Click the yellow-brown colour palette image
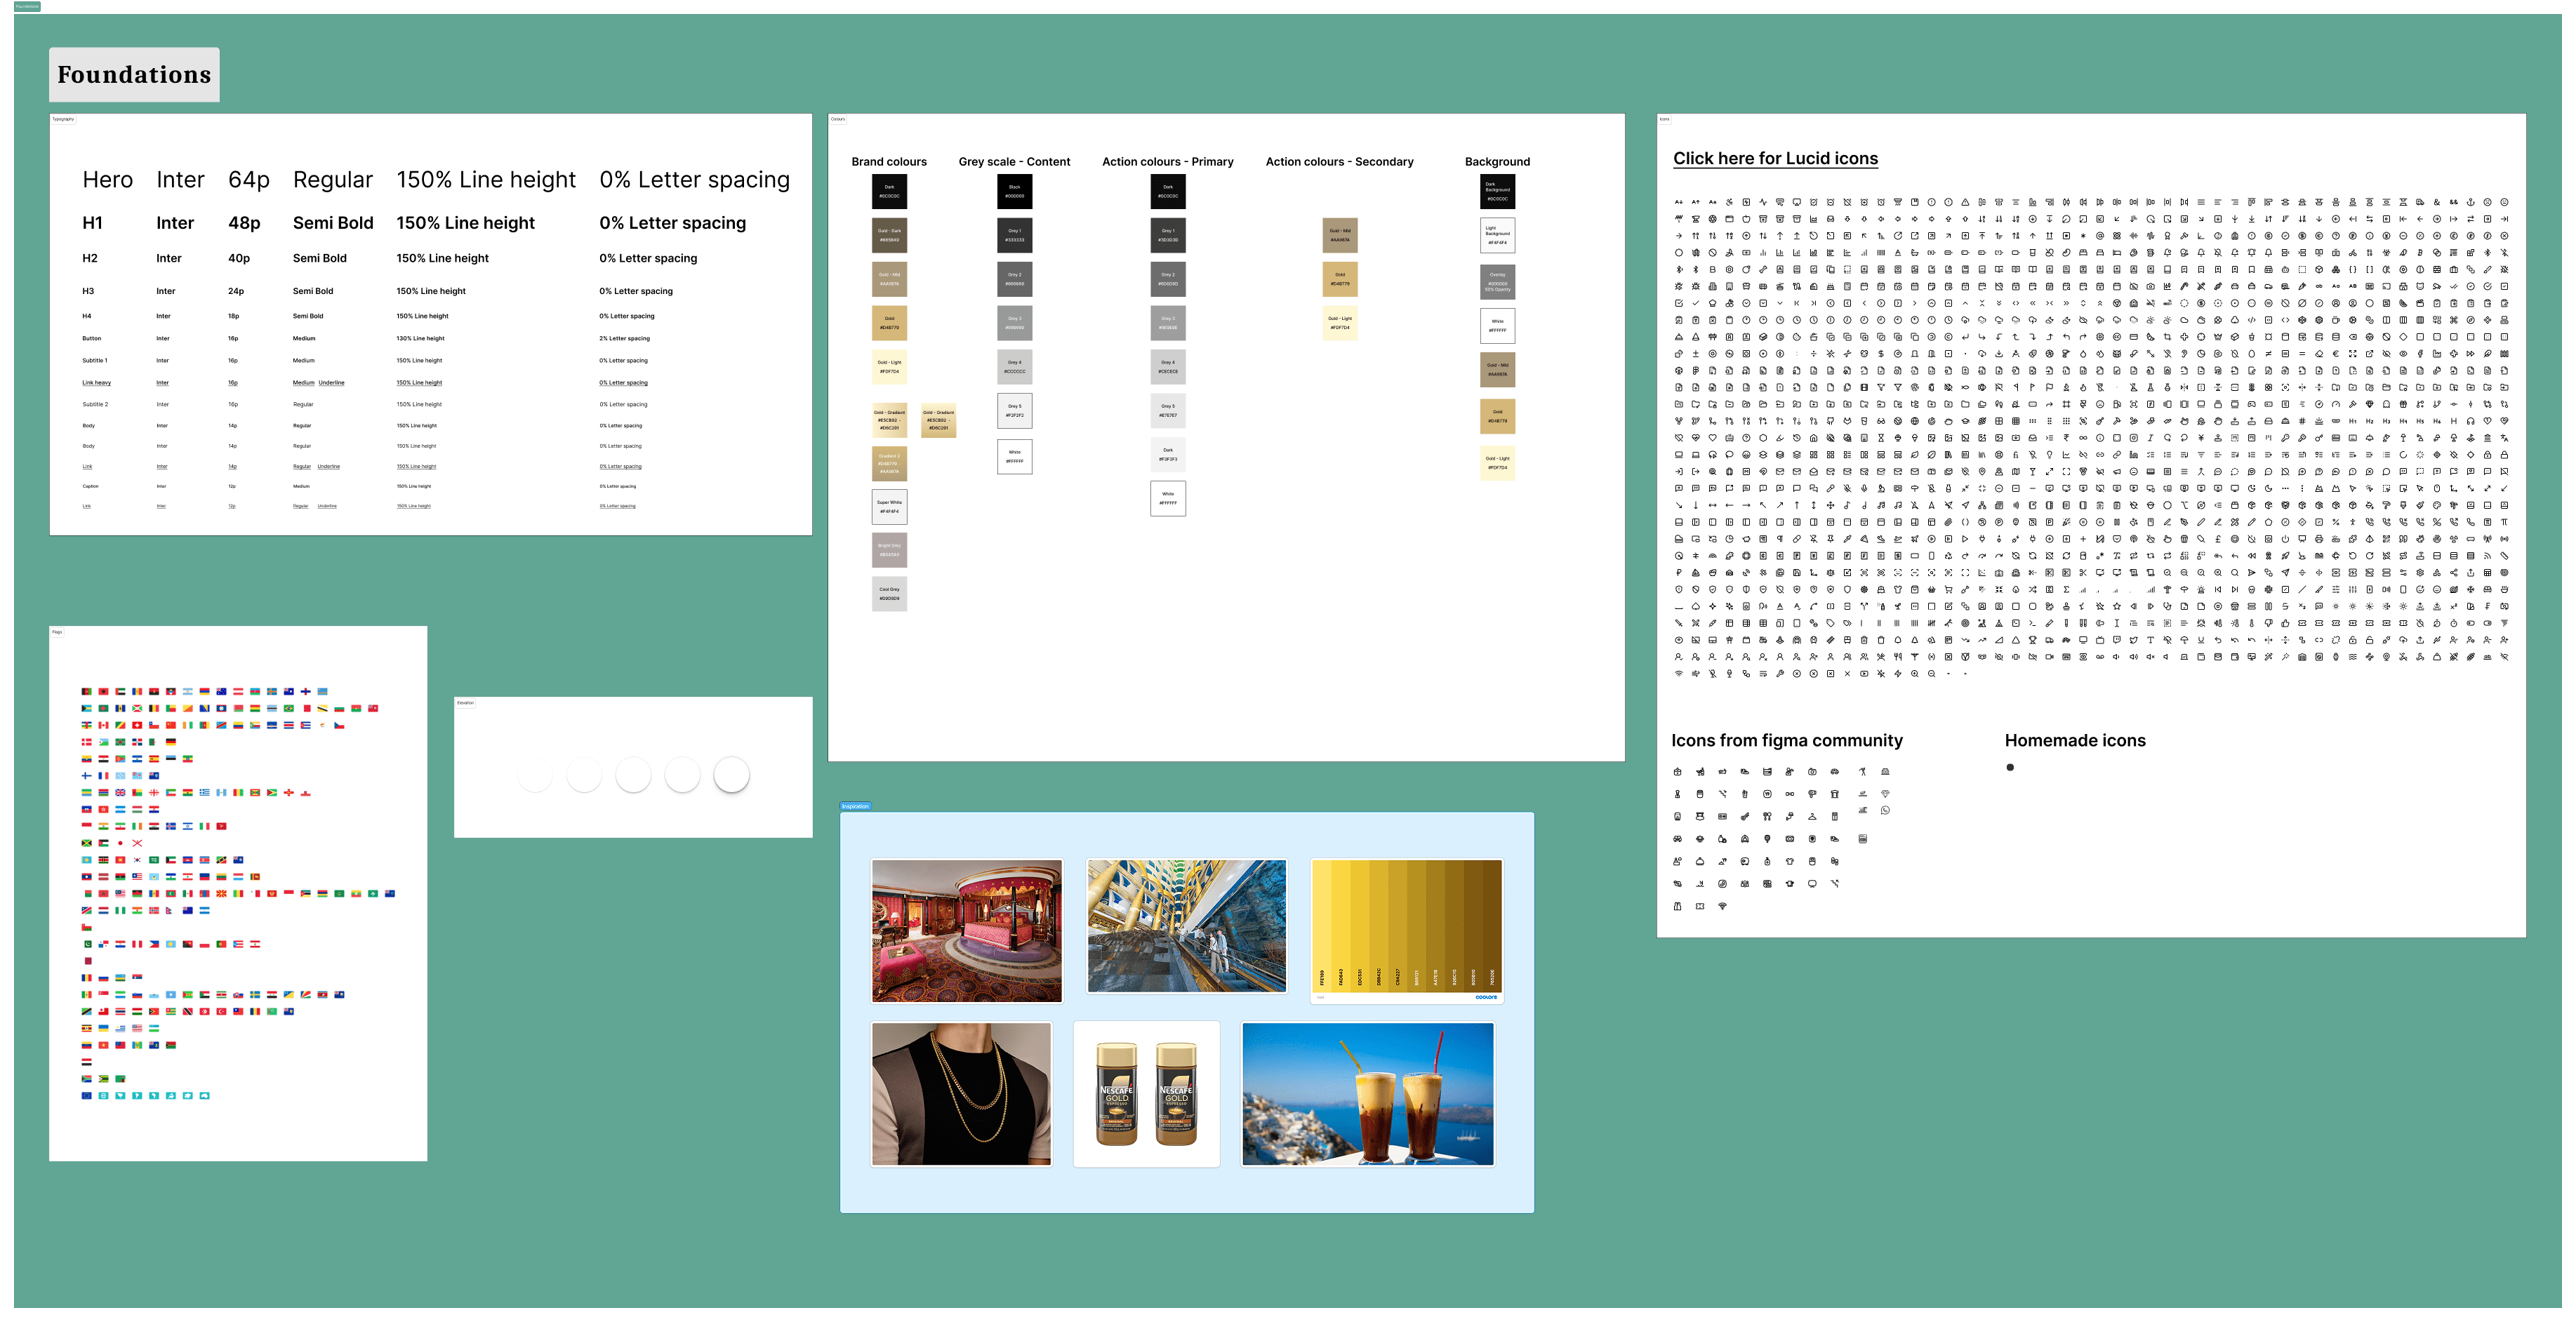2576x1322 pixels. [1407, 930]
